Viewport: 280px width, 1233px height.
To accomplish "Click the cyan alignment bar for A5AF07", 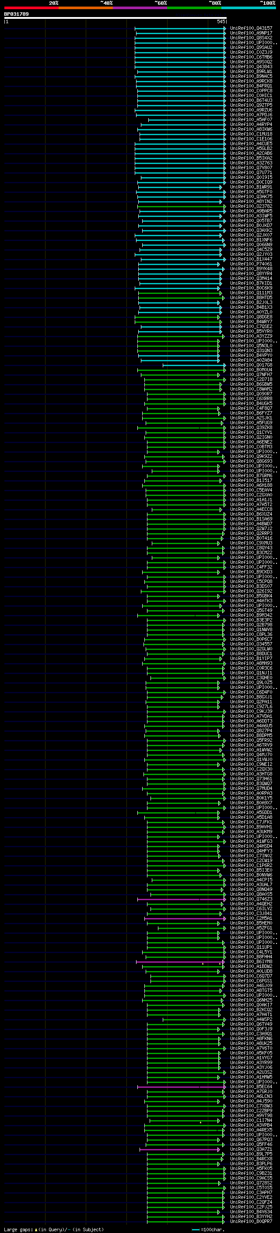I will (x=187, y=120).
